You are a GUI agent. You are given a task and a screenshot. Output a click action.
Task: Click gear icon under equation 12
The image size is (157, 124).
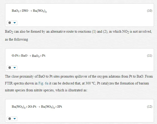coord(10,119)
